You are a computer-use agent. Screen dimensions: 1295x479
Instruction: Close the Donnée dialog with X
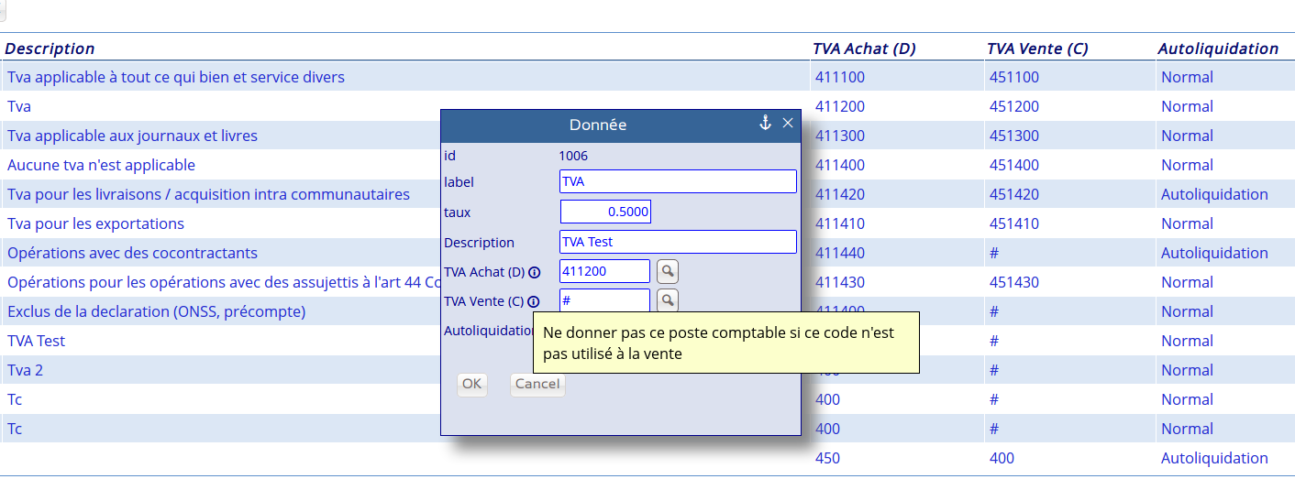click(x=788, y=123)
